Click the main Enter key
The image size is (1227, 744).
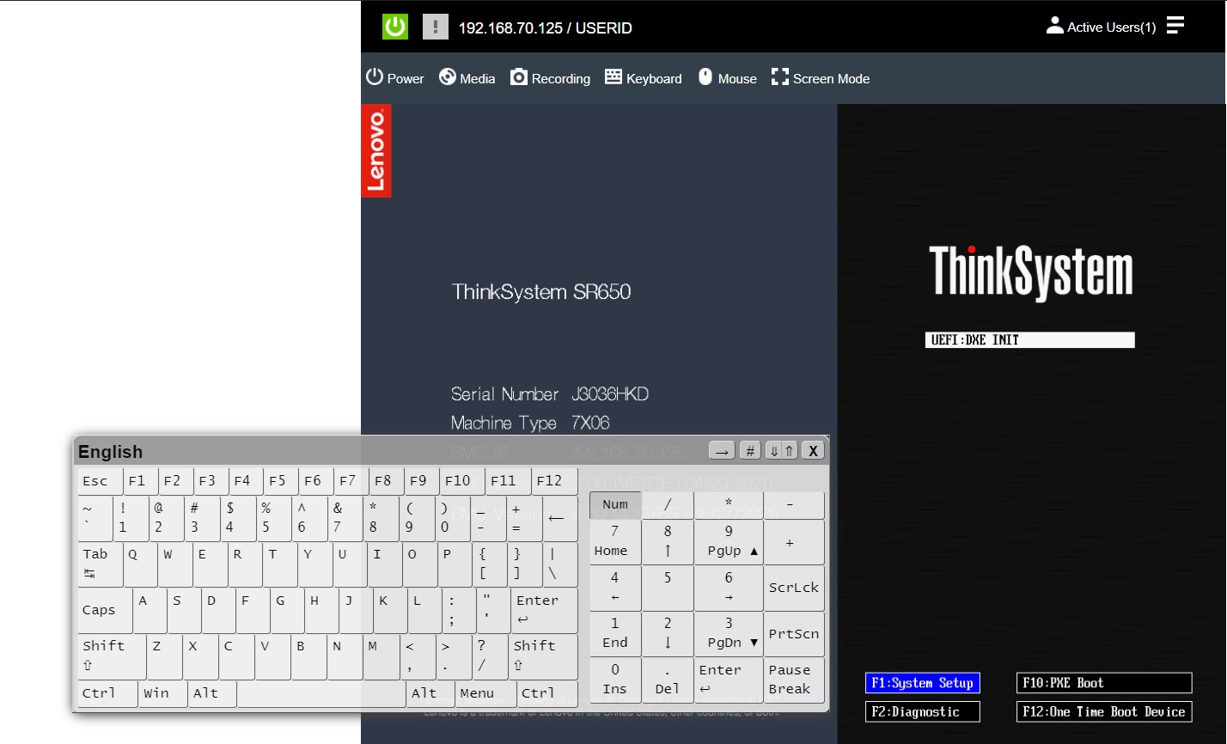[545, 610]
